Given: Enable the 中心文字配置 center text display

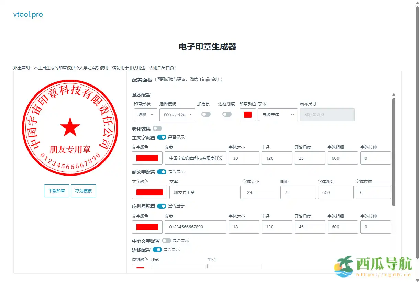Looking at the screenshot, I should pyautogui.click(x=166, y=241).
